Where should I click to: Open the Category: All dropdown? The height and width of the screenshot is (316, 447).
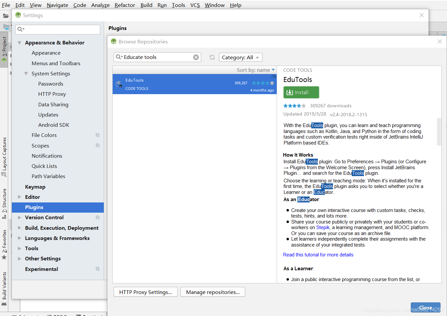click(241, 57)
